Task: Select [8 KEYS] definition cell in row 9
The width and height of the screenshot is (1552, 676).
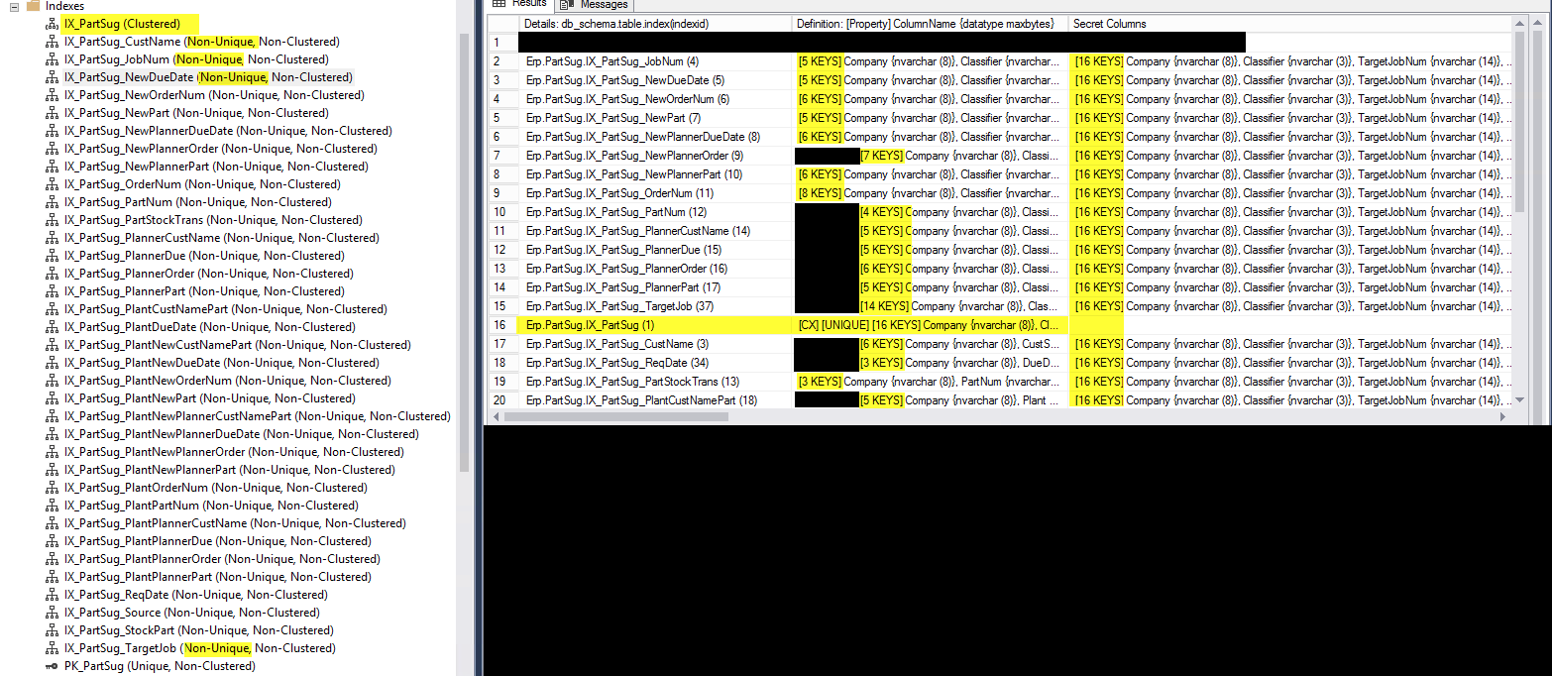Action: pos(930,193)
